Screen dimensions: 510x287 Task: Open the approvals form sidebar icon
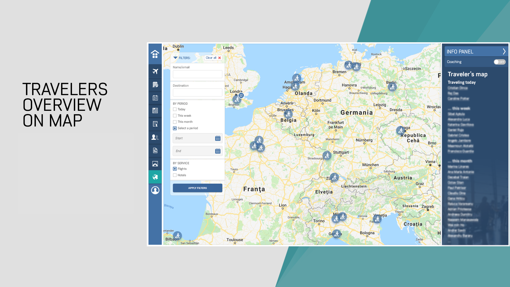pyautogui.click(x=155, y=124)
